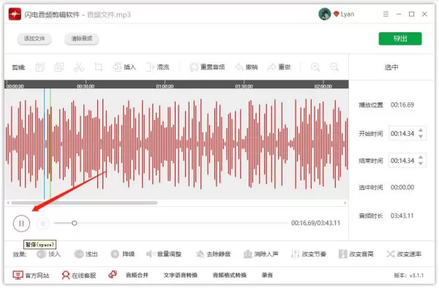The image size is (439, 288).
Task: Click the 添加文件 add file button
Action: pyautogui.click(x=34, y=39)
